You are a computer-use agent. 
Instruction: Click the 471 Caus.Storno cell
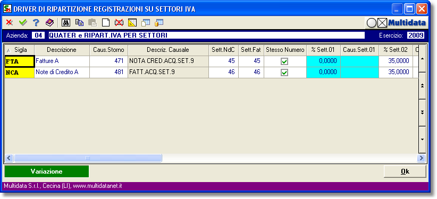pos(108,61)
